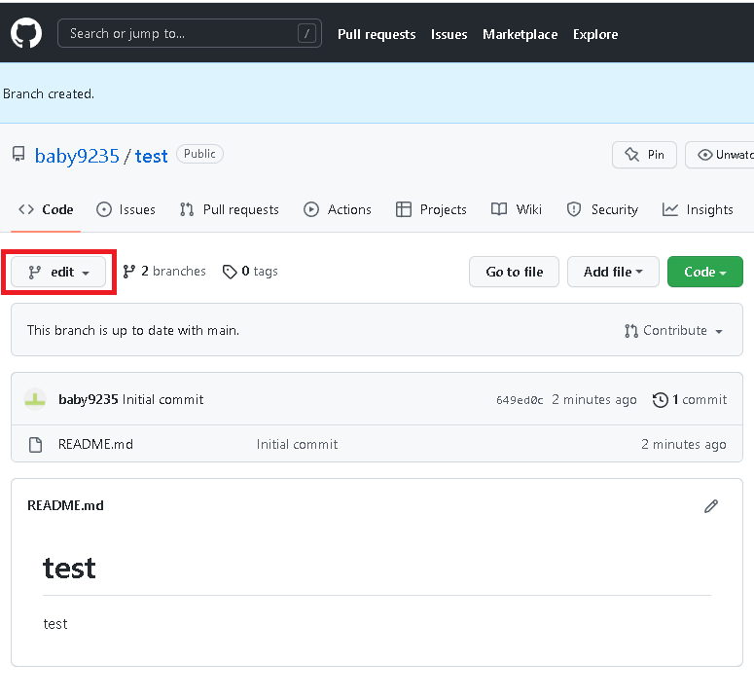Click the baby9235 avatar thumbnail

coord(35,399)
